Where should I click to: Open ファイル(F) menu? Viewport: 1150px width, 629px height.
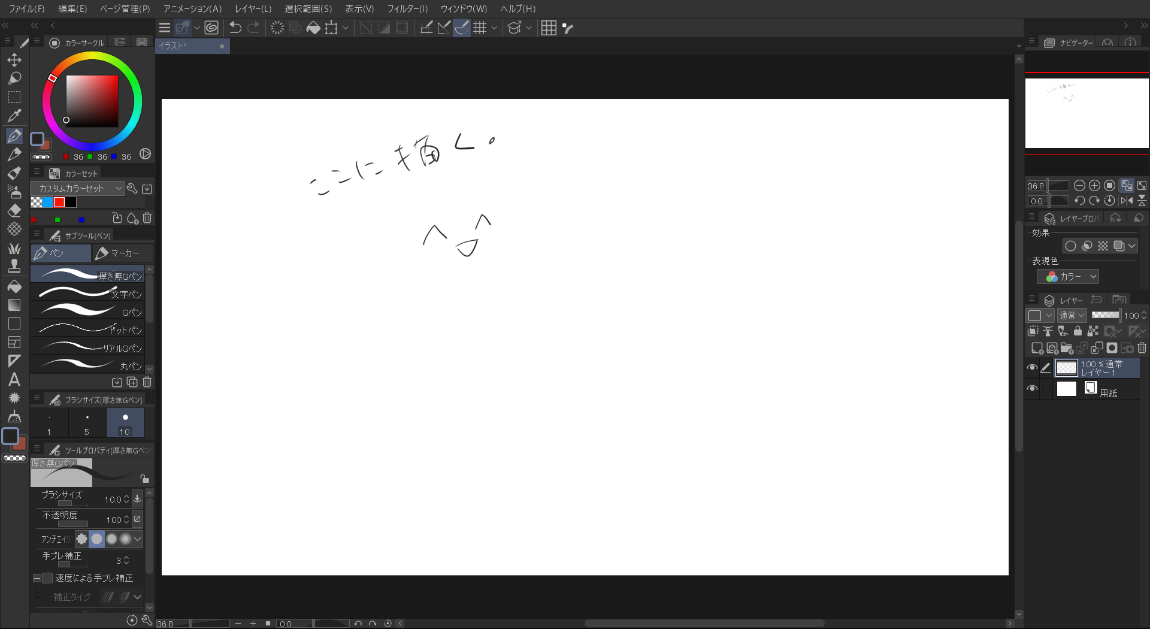[26, 8]
